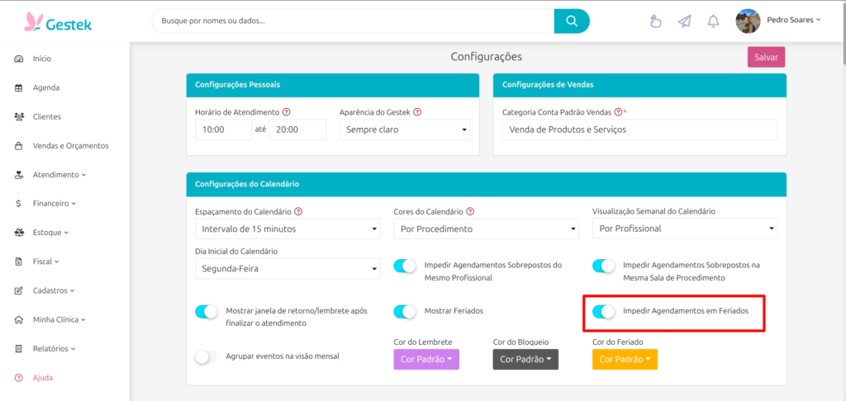Viewport: 846px width, 401px height.
Task: Click the paper plane send icon
Action: tap(684, 21)
